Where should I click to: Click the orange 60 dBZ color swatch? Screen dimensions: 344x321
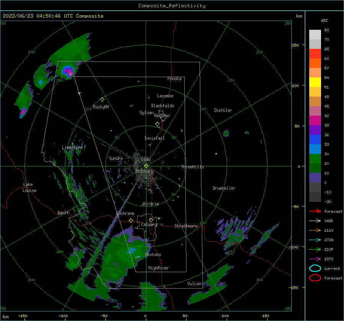point(315,63)
